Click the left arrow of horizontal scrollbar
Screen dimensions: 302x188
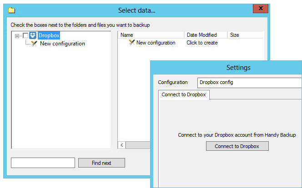click(122, 145)
